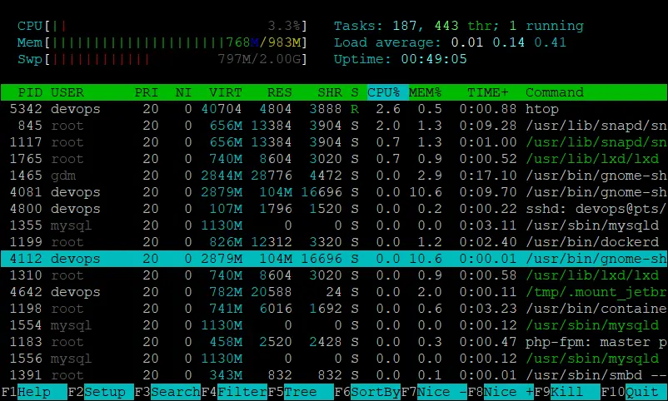Select the htop process row PID 5342
Image resolution: width=668 pixels, height=401 pixels.
(334, 109)
